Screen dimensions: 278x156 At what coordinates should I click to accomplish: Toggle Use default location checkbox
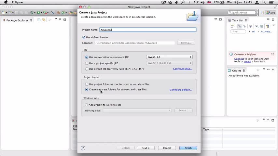click(84, 37)
